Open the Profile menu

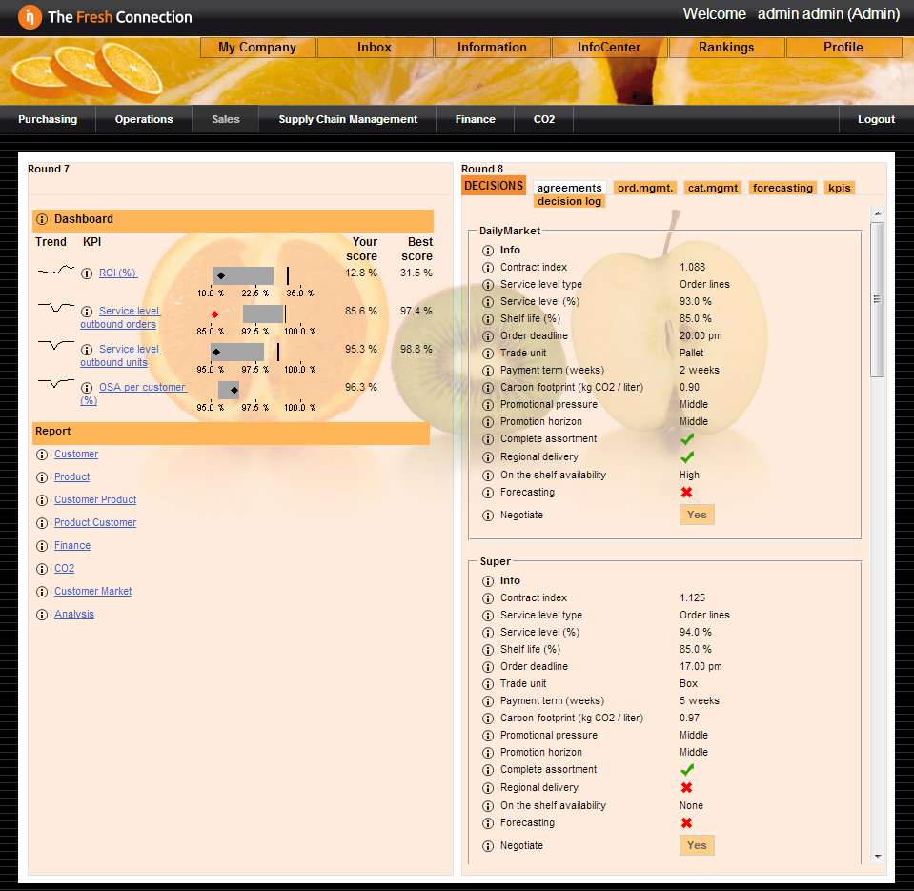(843, 48)
